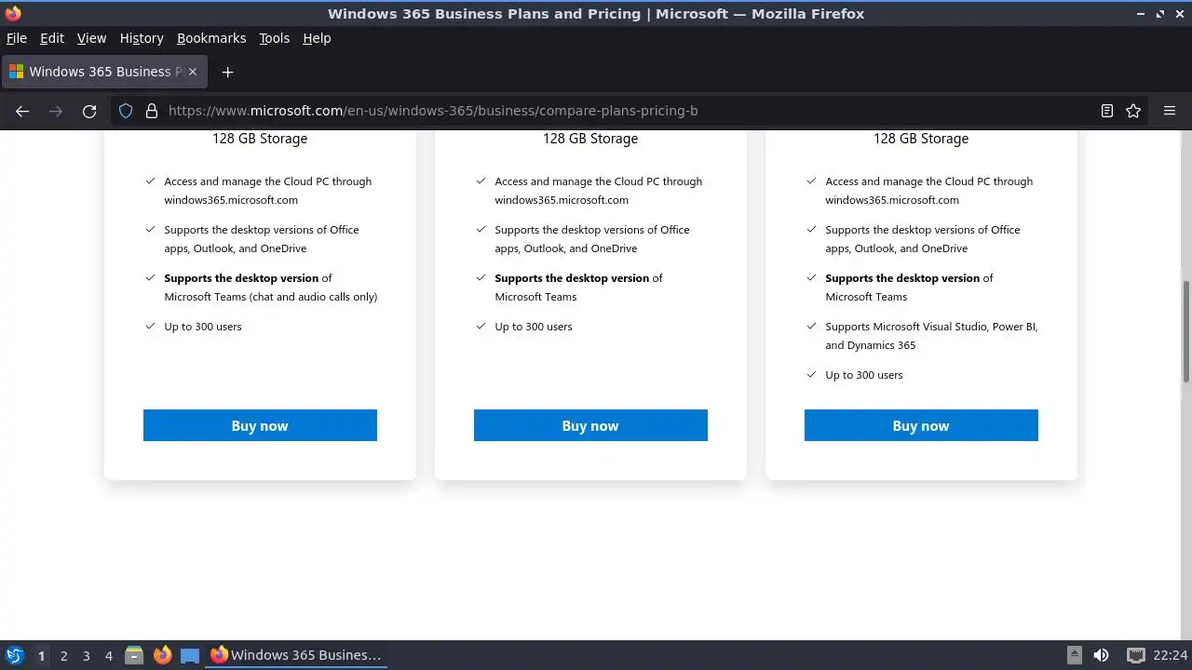1192x670 pixels.
Task: Open the Tools menu
Action: [275, 38]
